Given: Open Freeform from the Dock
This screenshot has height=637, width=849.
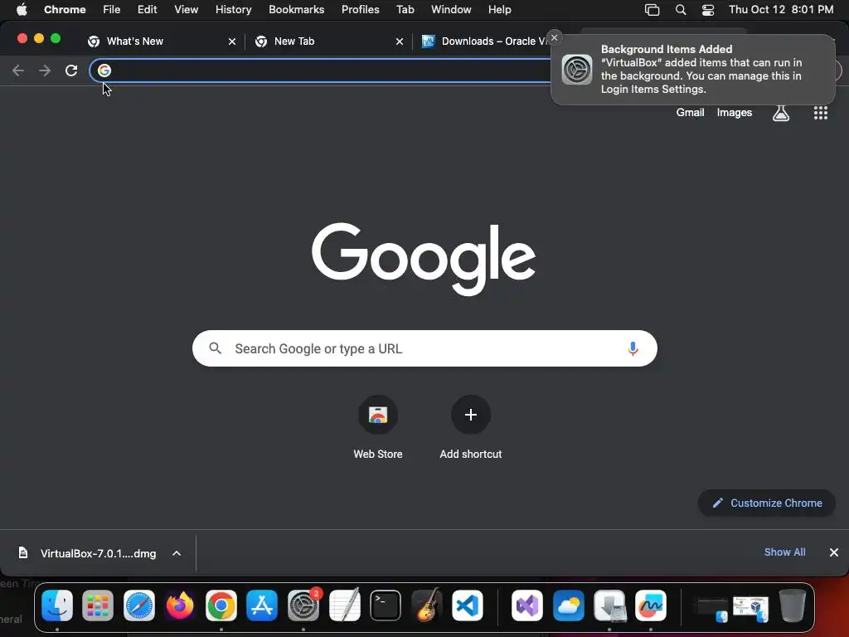Looking at the screenshot, I should (651, 605).
